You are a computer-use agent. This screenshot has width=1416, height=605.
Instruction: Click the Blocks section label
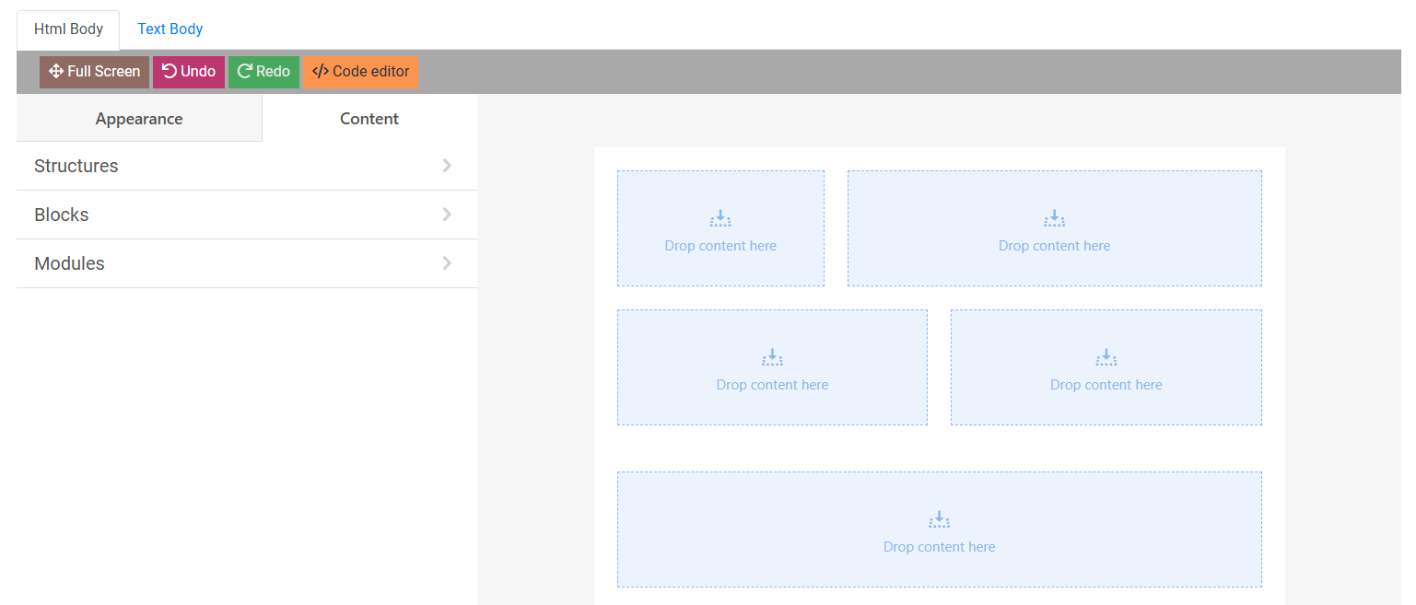(x=62, y=215)
